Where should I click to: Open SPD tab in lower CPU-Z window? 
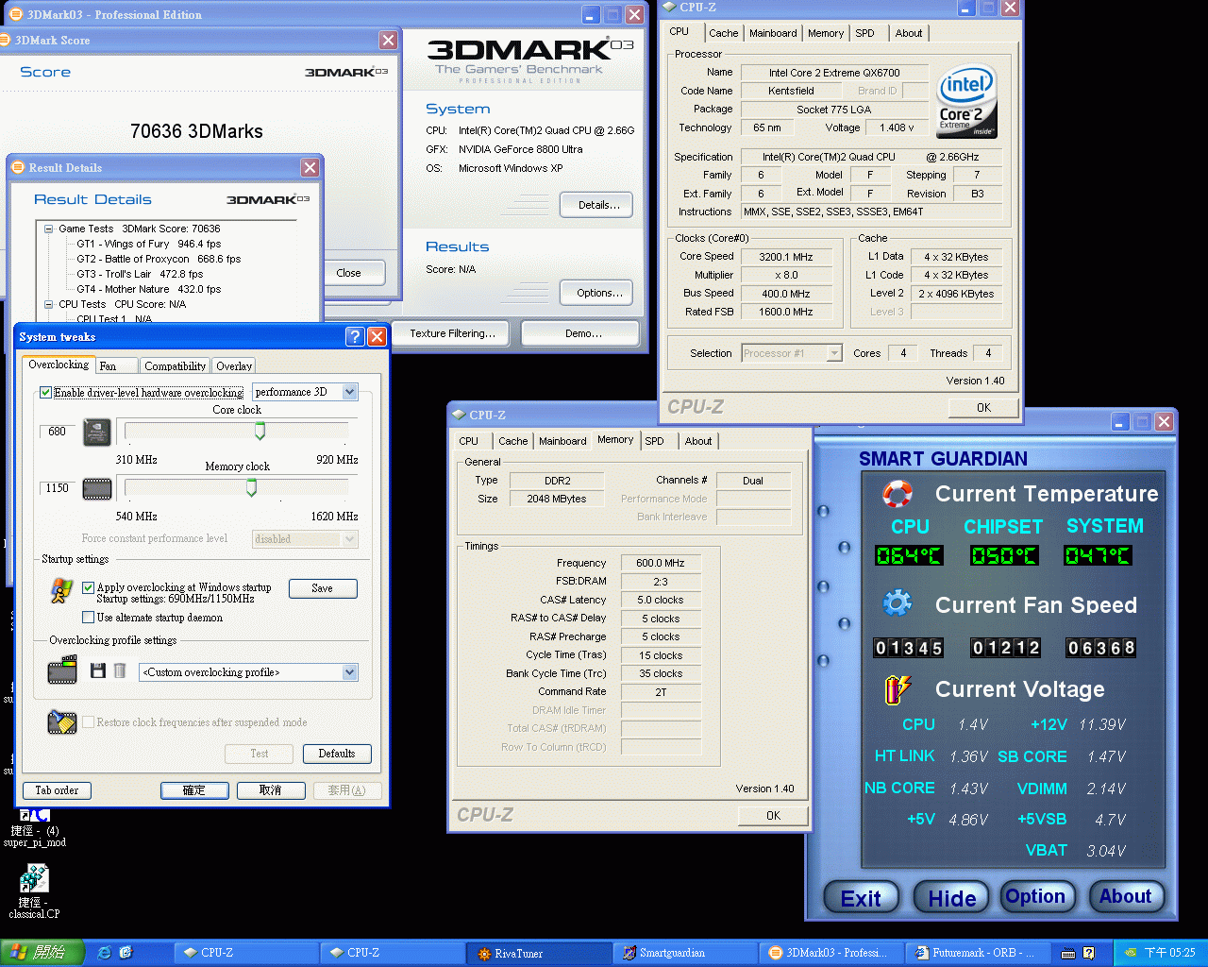pos(654,441)
